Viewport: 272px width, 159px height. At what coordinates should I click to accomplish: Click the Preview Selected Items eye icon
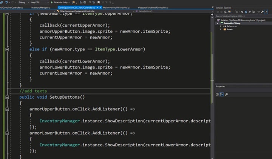(258, 12)
